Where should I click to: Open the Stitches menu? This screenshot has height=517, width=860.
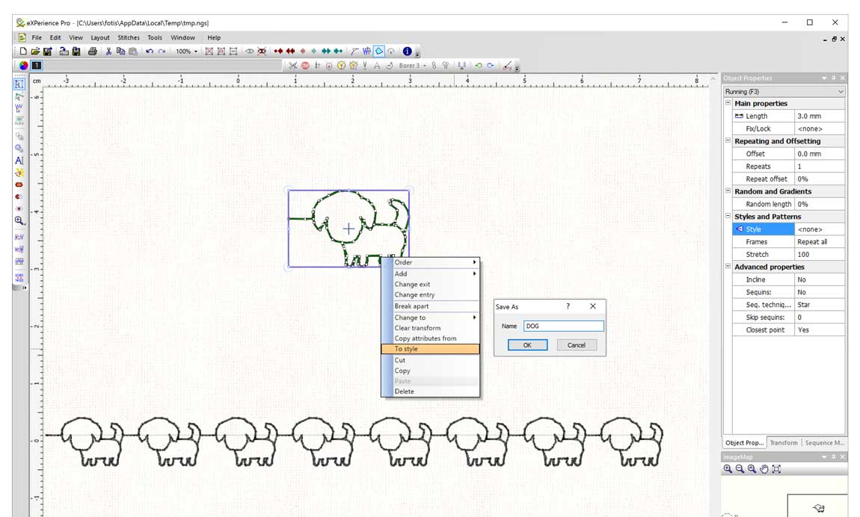pyautogui.click(x=129, y=38)
